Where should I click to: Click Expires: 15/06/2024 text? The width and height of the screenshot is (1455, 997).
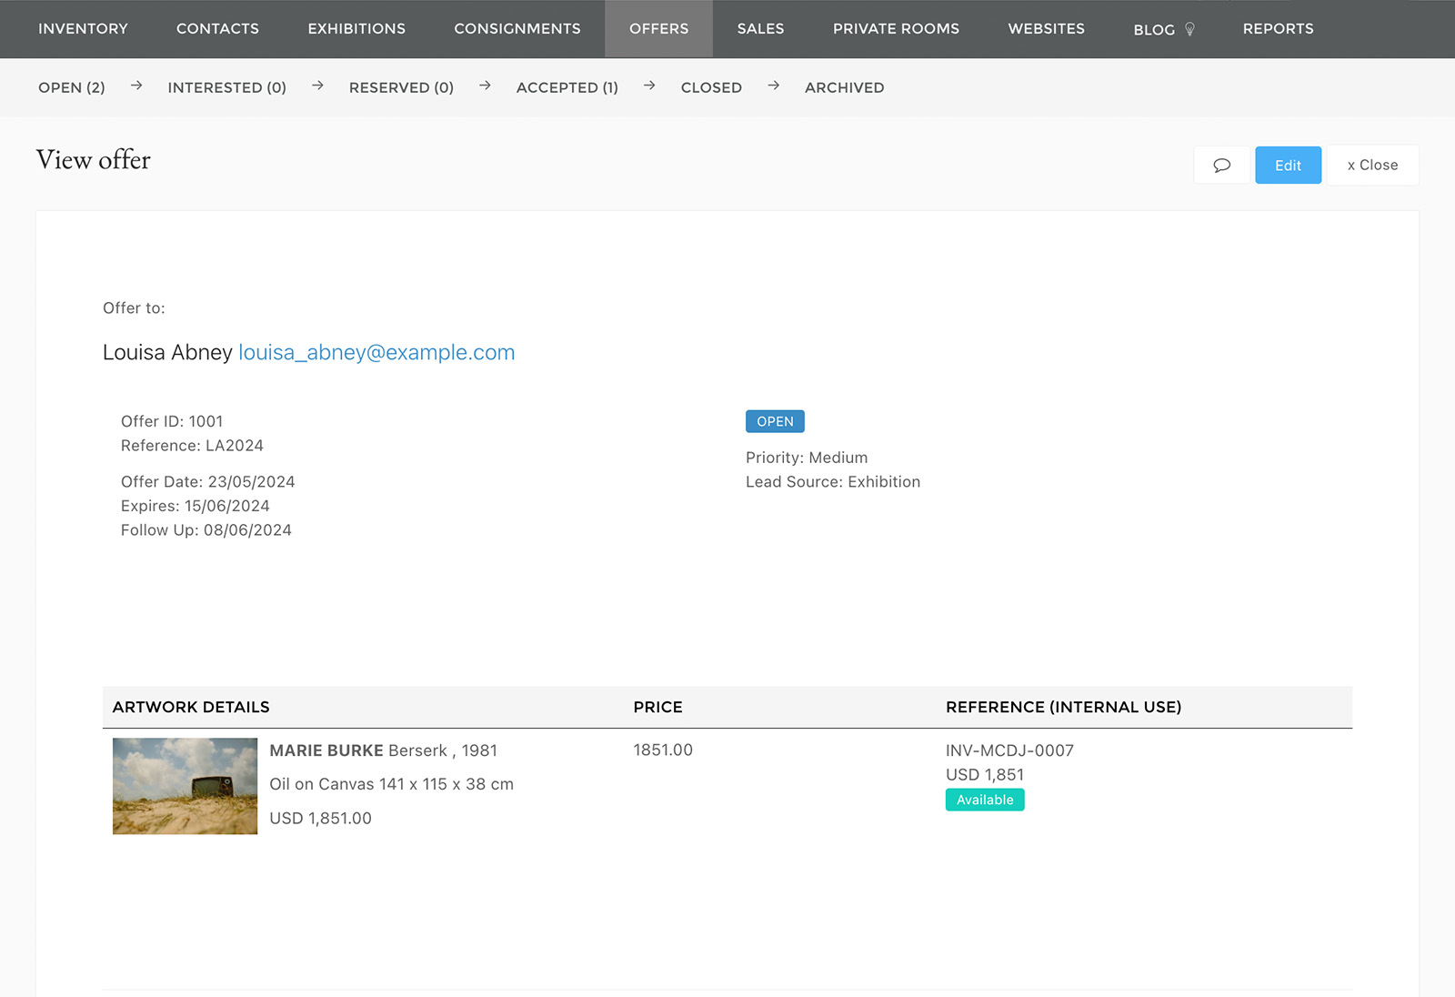[x=195, y=506]
